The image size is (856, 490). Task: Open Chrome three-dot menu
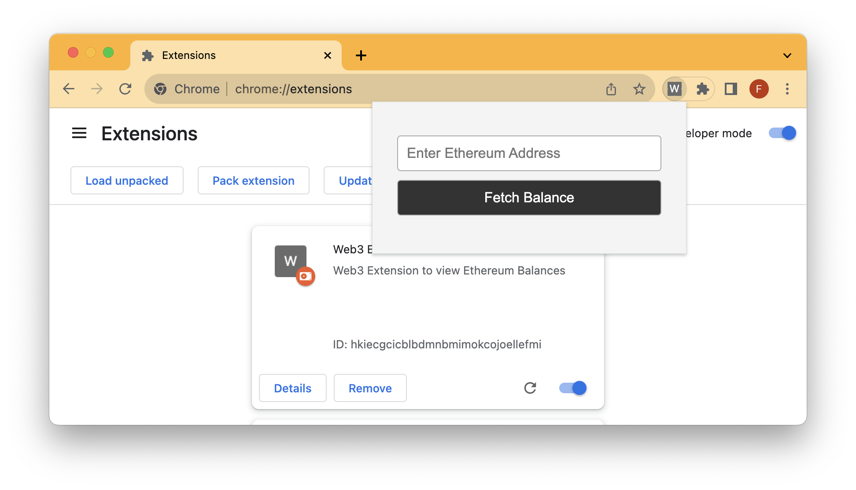click(x=787, y=89)
